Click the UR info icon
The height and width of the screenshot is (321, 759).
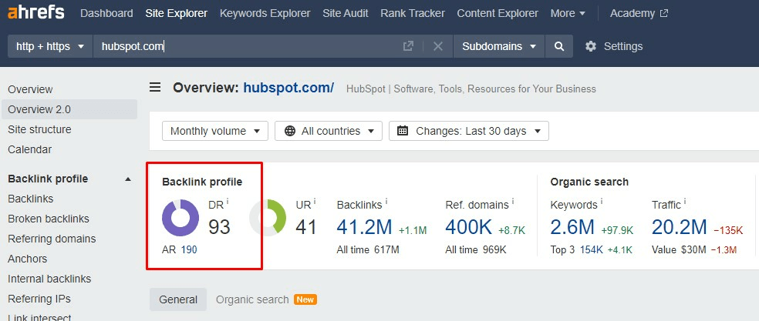point(314,201)
